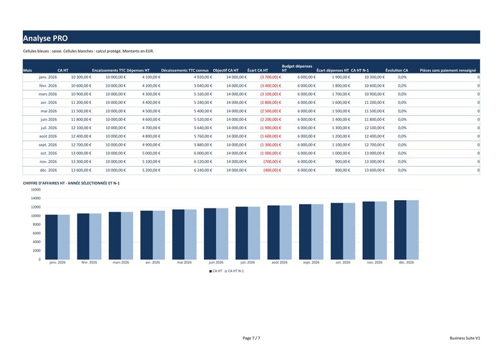Click the 'Décaissements TTC connus' column header
Screen dimensions: 503x356
click(185, 70)
